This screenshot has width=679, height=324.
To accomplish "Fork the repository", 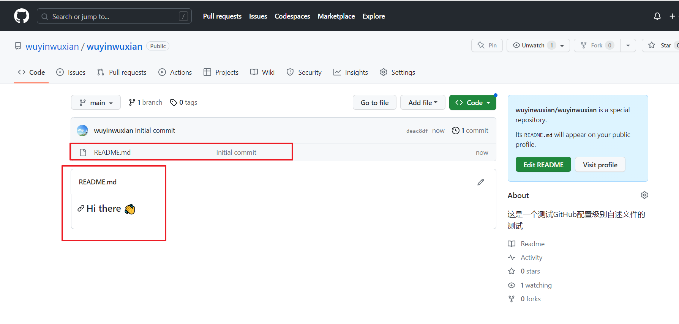I will click(x=597, y=45).
